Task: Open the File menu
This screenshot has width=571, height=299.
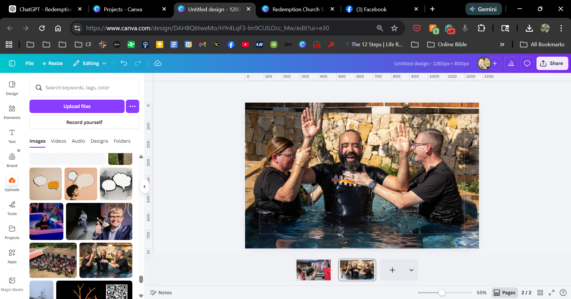Action: pyautogui.click(x=29, y=63)
